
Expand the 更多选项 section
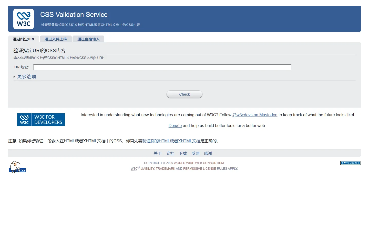click(x=27, y=77)
